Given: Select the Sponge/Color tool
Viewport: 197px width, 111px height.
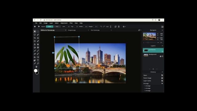Looking at the screenshot, I should click(x=38, y=47).
